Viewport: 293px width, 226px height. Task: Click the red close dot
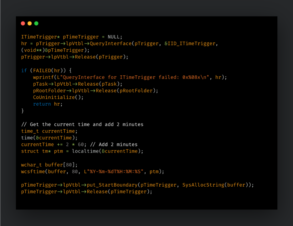tap(23, 23)
